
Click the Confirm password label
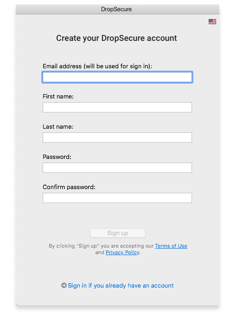point(69,187)
